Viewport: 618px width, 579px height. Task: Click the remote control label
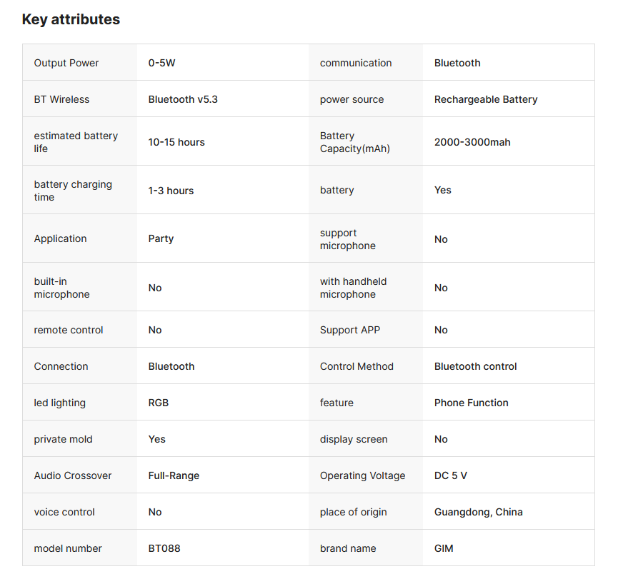coord(69,330)
